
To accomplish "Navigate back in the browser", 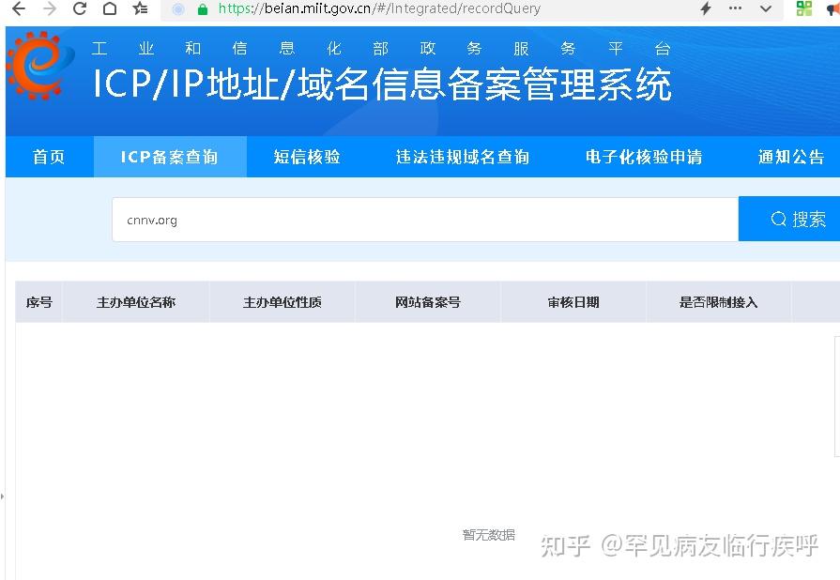I will [17, 9].
